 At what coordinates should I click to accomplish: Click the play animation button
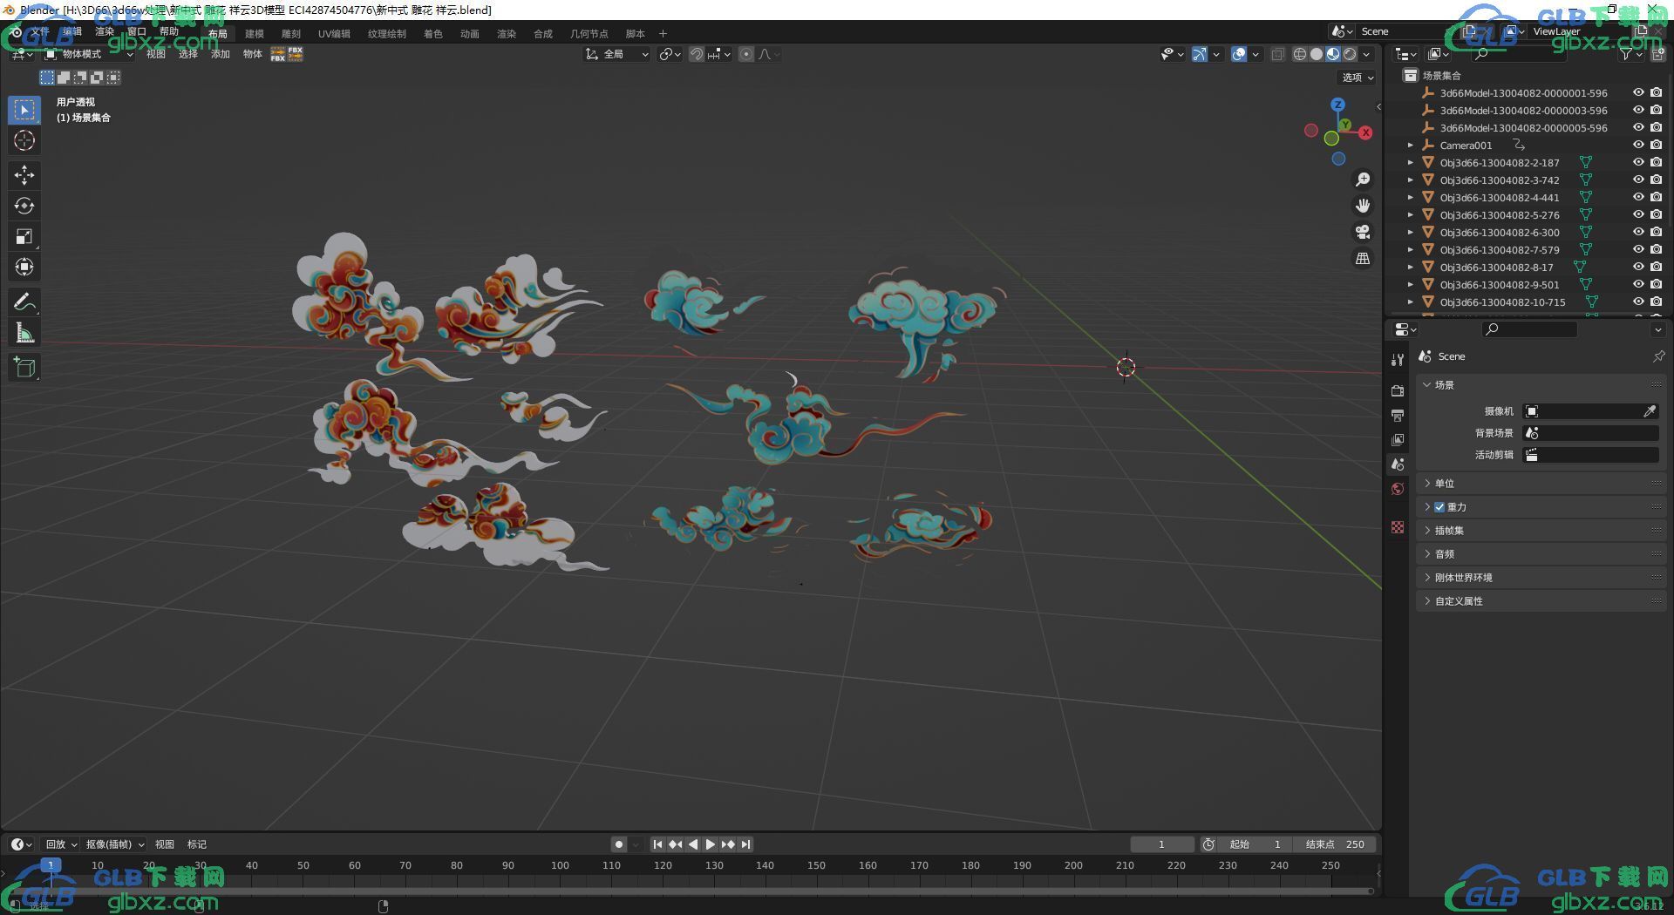click(x=711, y=844)
